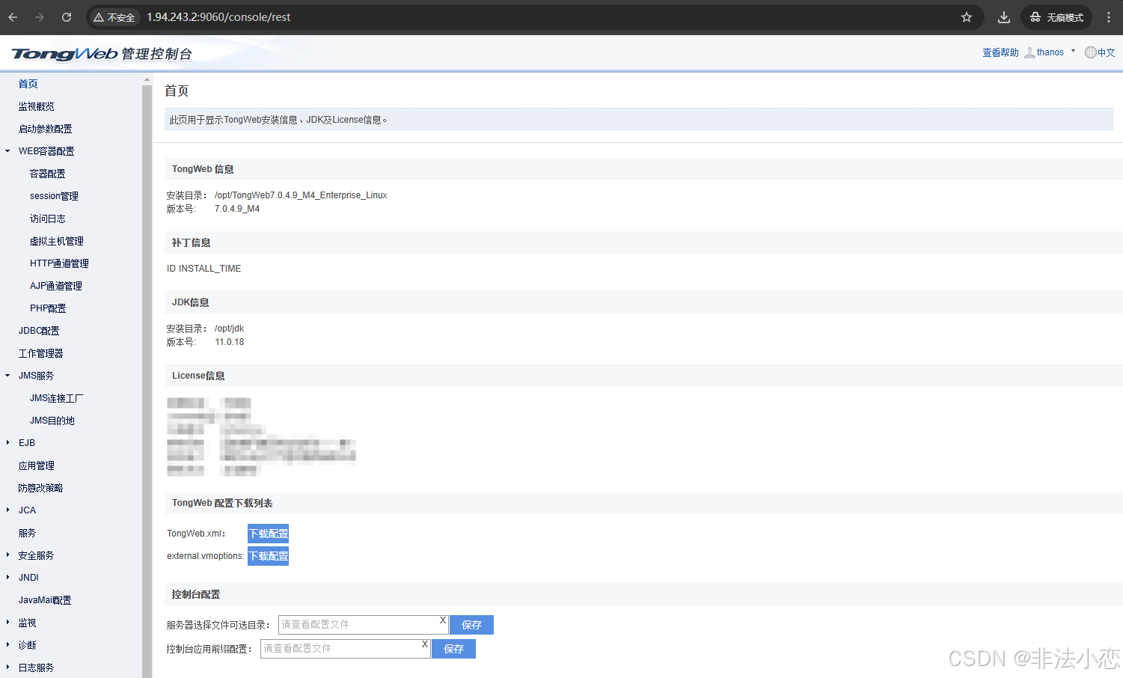The image size is (1123, 678).
Task: Bookmark this page with the star icon
Action: pos(967,17)
